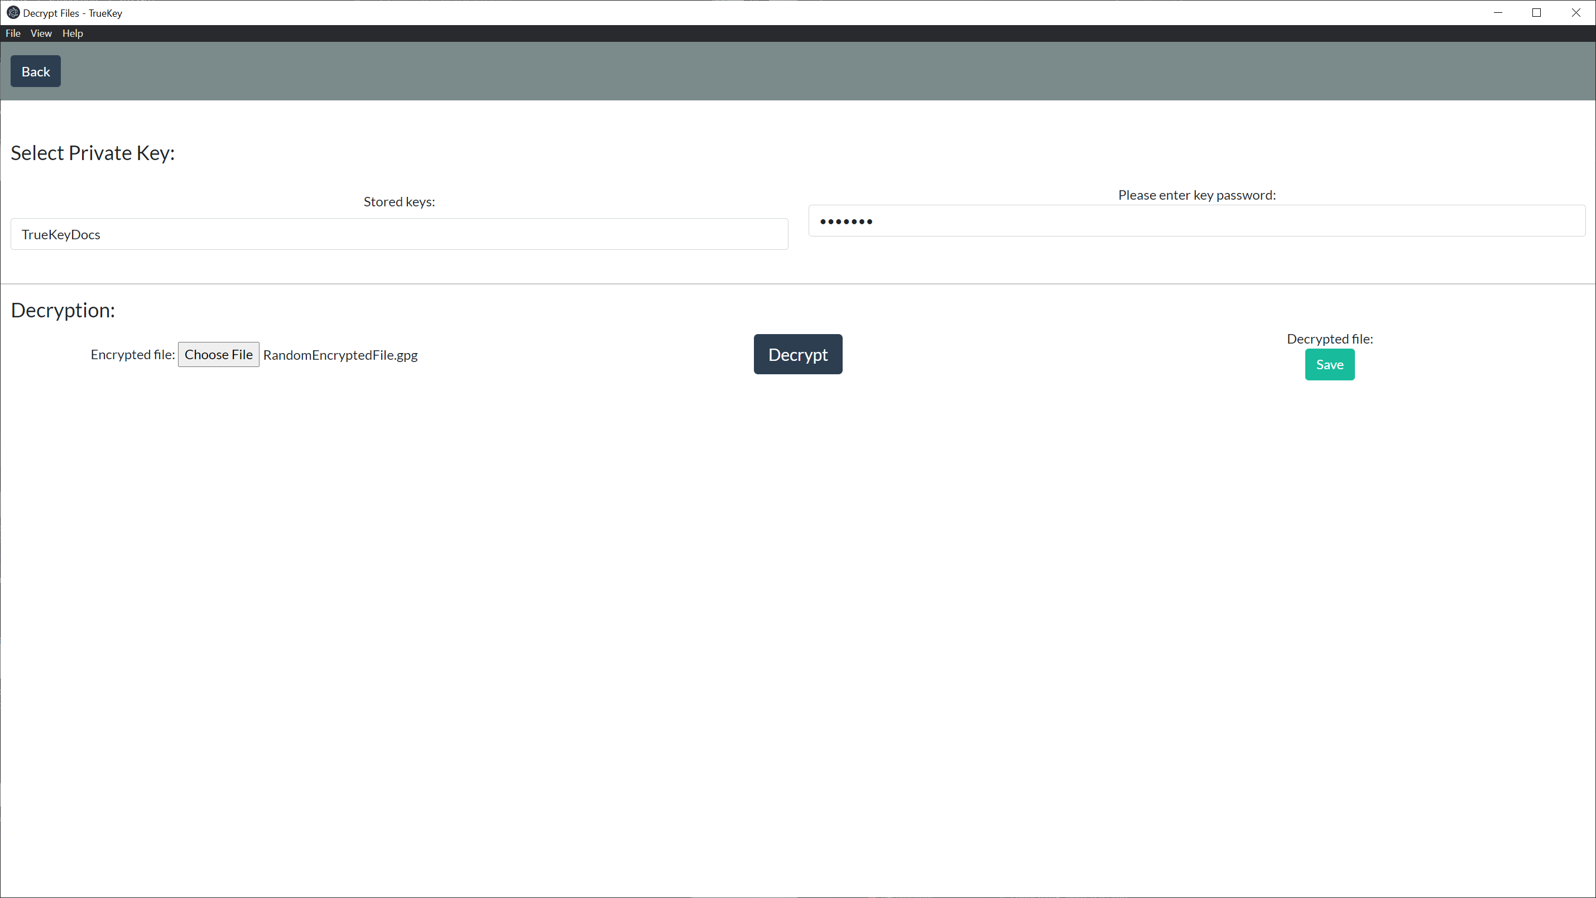Close the TrueKey application

point(1576,12)
